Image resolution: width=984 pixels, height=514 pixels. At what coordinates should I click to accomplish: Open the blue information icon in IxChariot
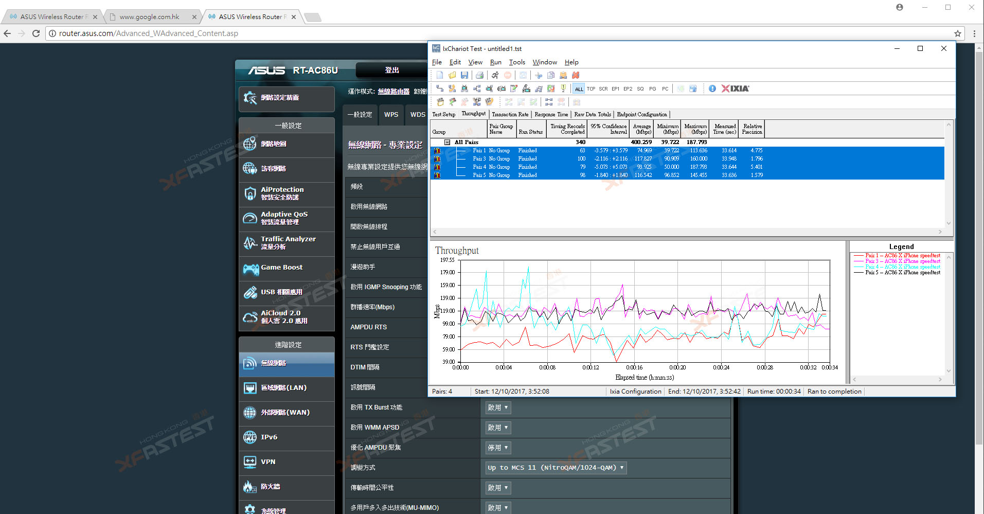pos(712,88)
